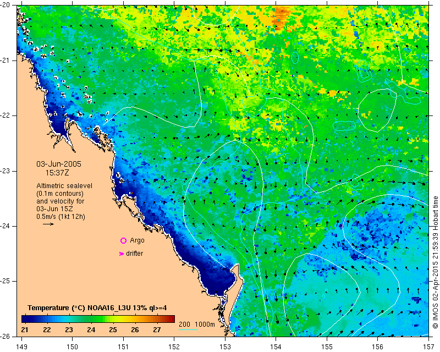Image resolution: width=440 pixels, height=352 pixels.
Task: Click the 'and velocity for' caption line
Action: pos(61,201)
